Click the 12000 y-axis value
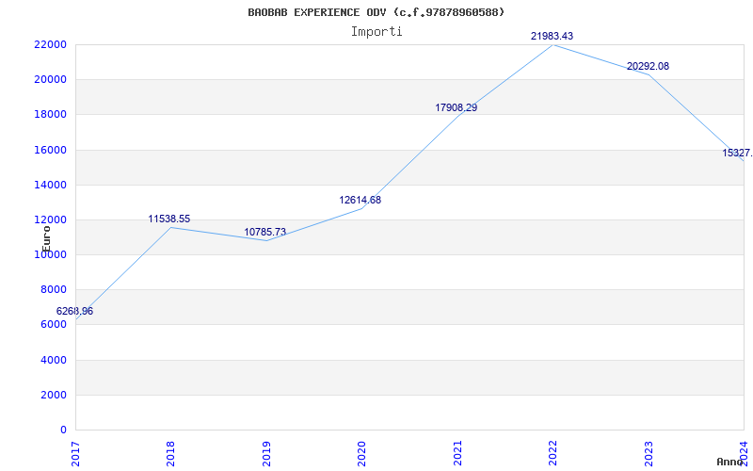Screen dimensions: 753x471 [50, 220]
